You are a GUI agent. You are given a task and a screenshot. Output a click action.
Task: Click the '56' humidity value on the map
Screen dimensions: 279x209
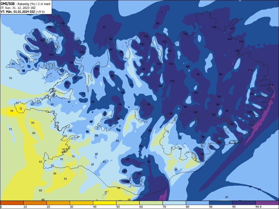pyautogui.click(x=55, y=174)
